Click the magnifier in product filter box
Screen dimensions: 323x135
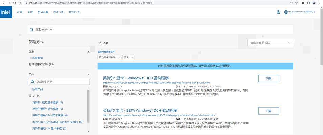(33, 82)
